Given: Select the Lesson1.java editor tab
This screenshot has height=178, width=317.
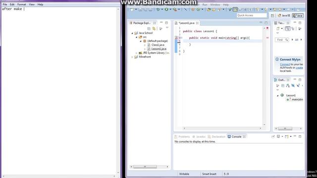Looking at the screenshot, I should (x=186, y=23).
